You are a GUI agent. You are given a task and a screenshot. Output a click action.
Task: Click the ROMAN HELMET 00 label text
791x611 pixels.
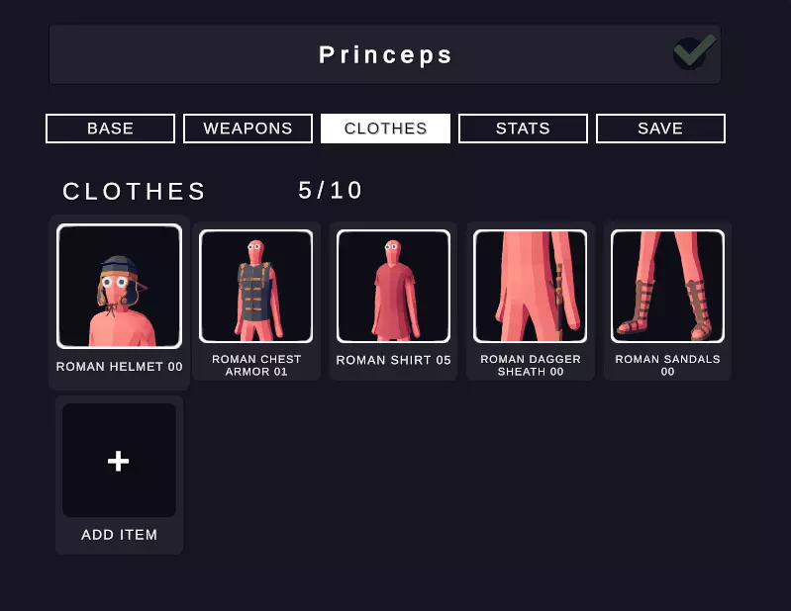tap(120, 367)
